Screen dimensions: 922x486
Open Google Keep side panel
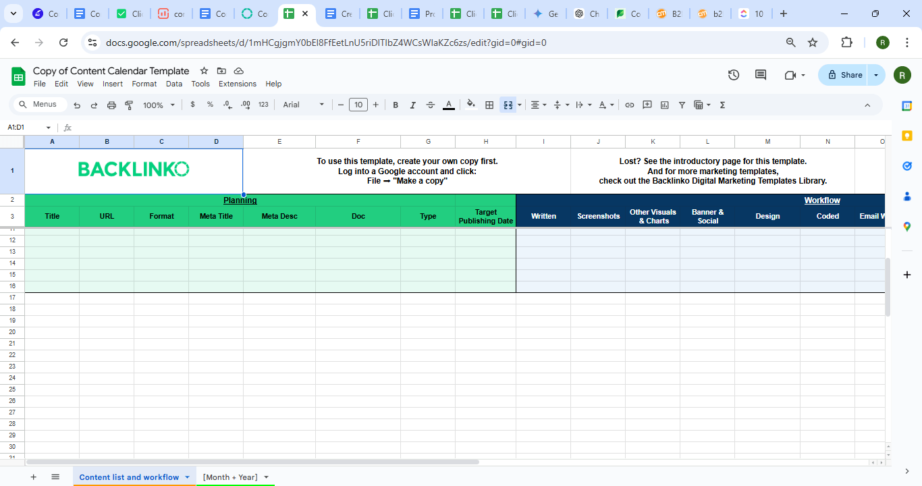point(907,136)
